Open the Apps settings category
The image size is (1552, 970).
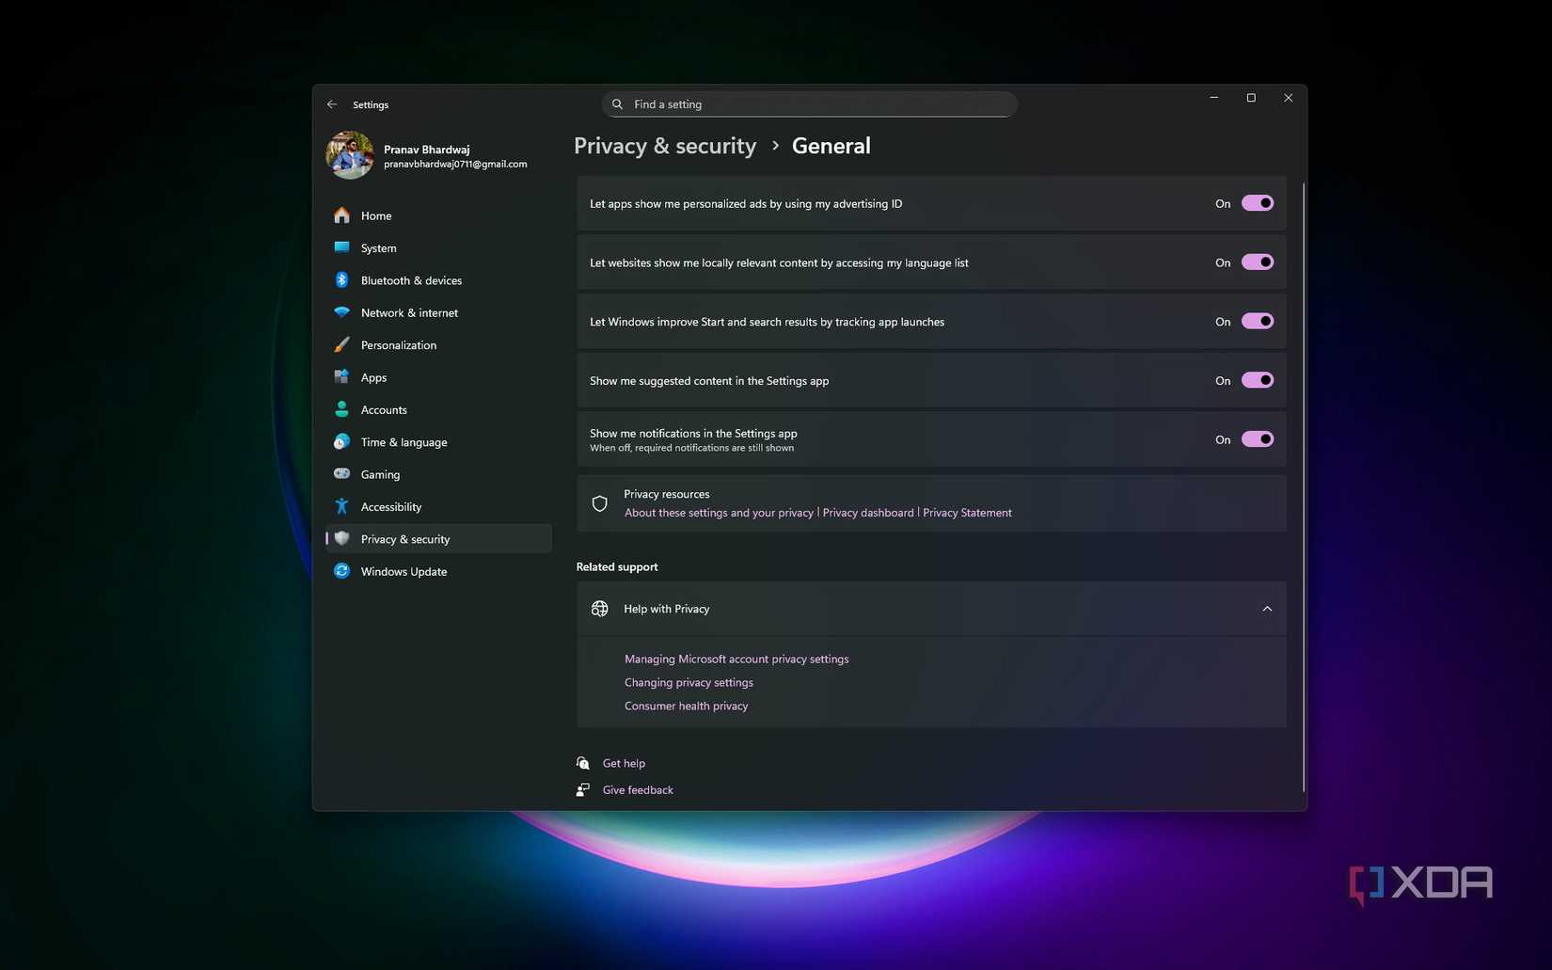pyautogui.click(x=373, y=377)
